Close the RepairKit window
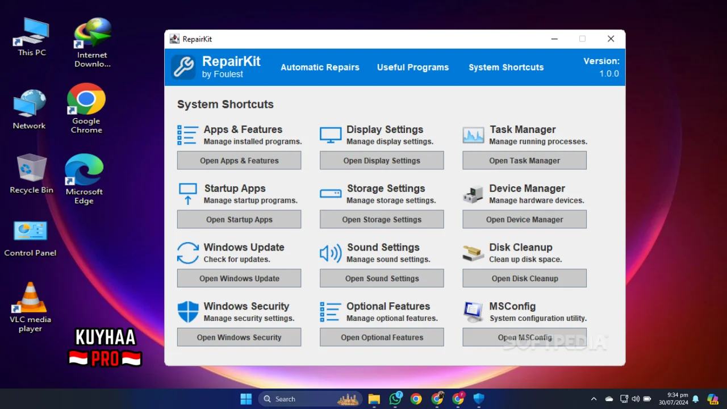 [611, 39]
